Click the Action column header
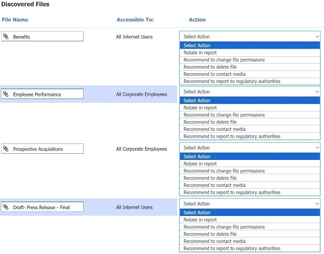The height and width of the screenshot is (254, 324). [197, 20]
